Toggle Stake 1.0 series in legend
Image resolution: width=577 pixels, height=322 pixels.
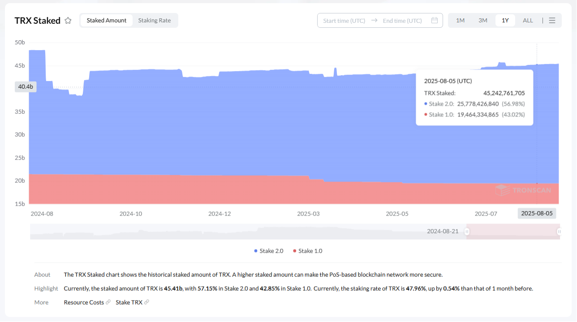(308, 251)
